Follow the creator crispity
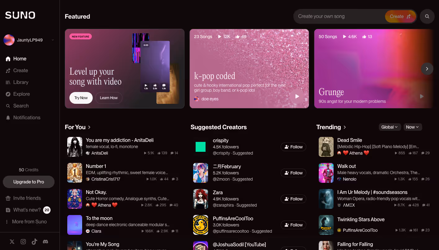439x250 pixels. coord(293,147)
